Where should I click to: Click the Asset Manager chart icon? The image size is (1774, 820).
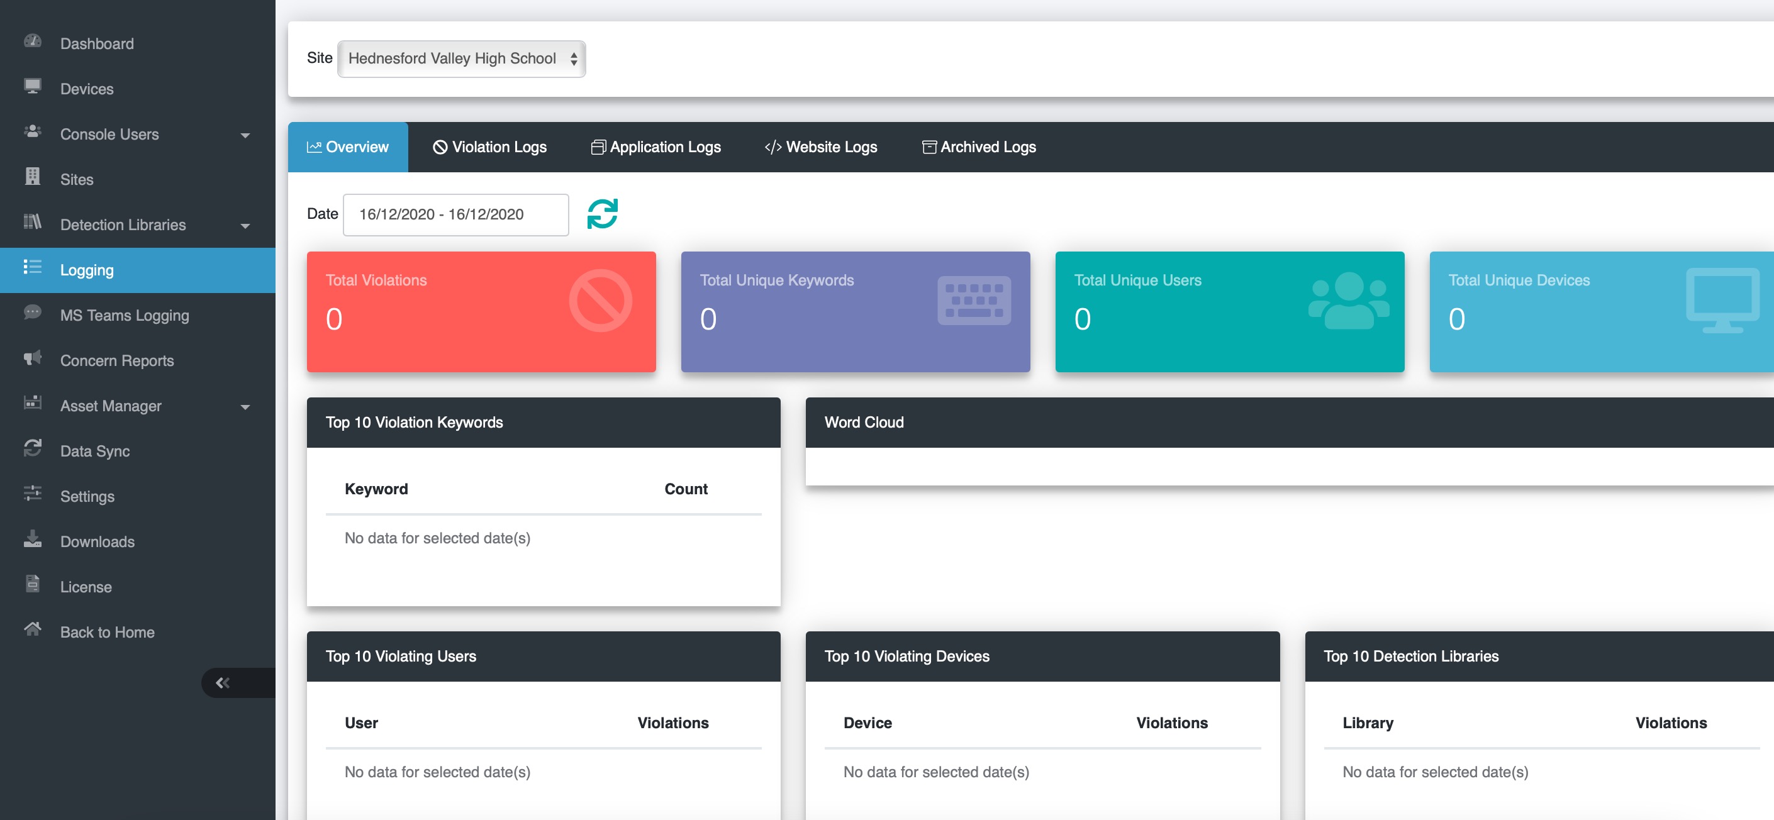[x=32, y=403]
